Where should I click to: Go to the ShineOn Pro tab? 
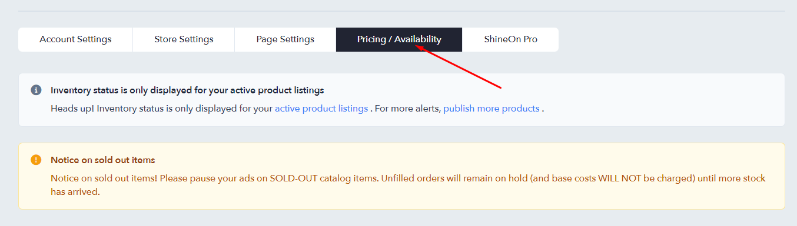(x=510, y=39)
